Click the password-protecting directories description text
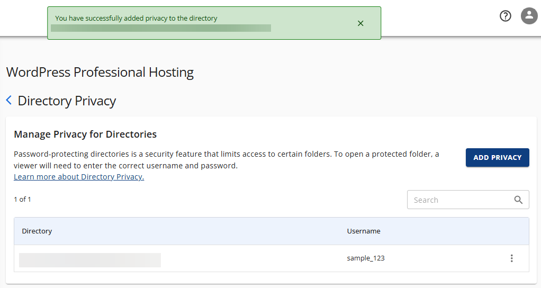The image size is (541, 288). pos(227,160)
